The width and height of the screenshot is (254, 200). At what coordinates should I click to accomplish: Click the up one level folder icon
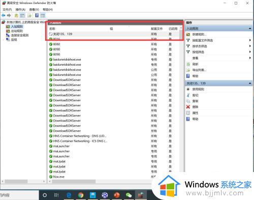16,16
